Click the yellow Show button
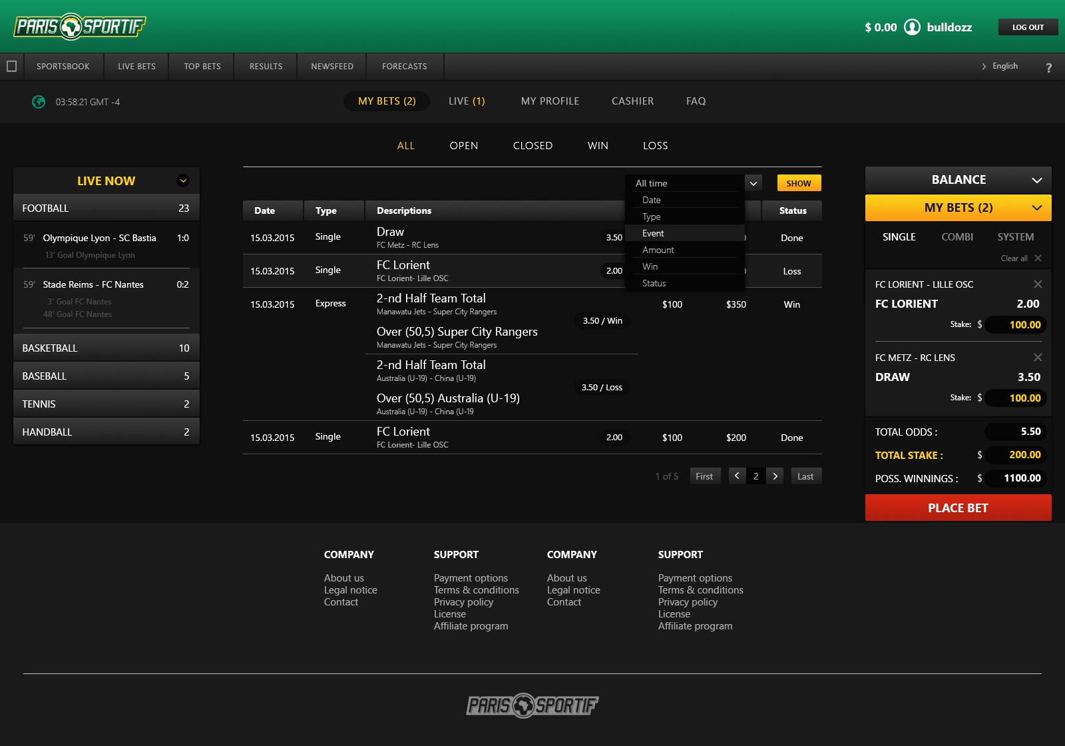Image resolution: width=1065 pixels, height=746 pixels. (799, 183)
